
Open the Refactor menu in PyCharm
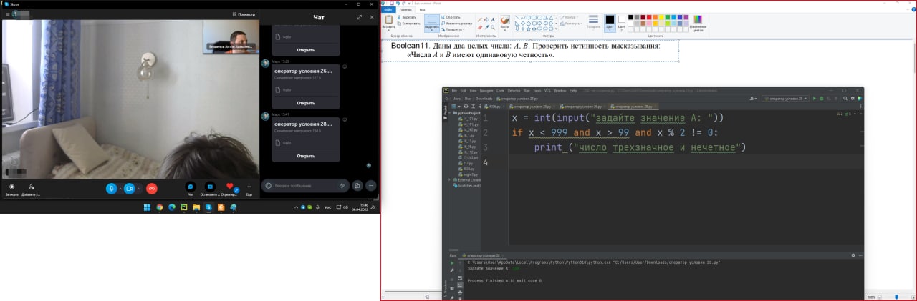(x=514, y=91)
